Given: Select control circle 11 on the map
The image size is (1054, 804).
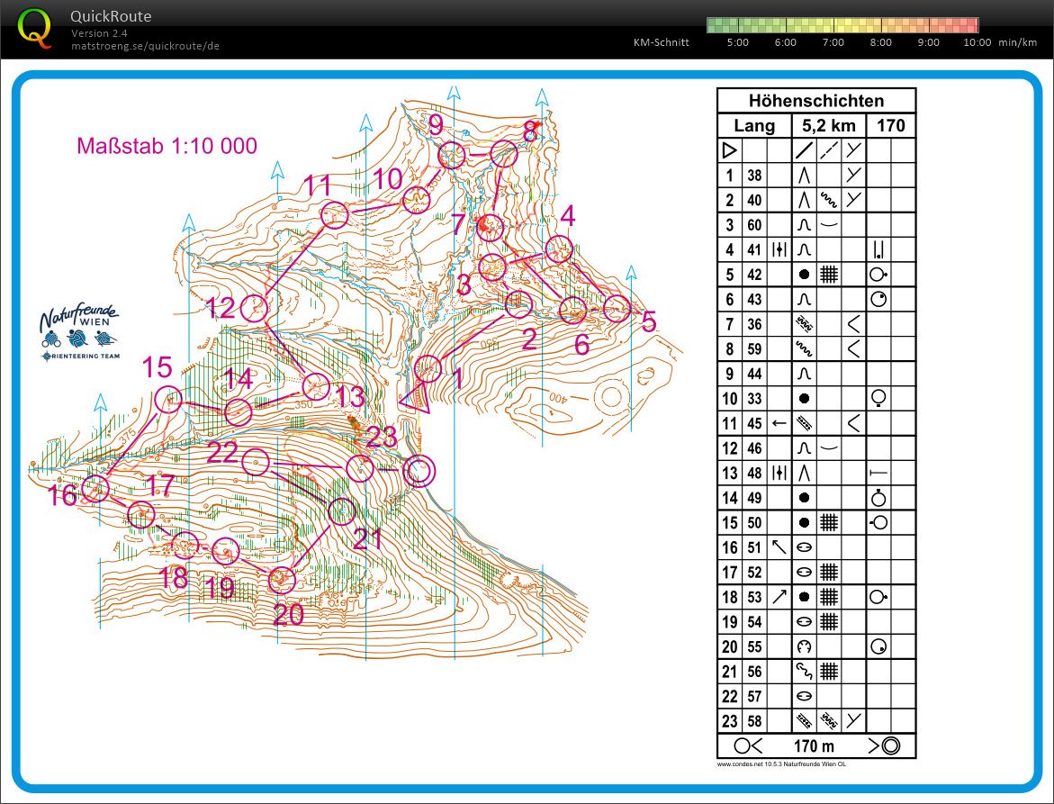Looking at the screenshot, I should 334,216.
